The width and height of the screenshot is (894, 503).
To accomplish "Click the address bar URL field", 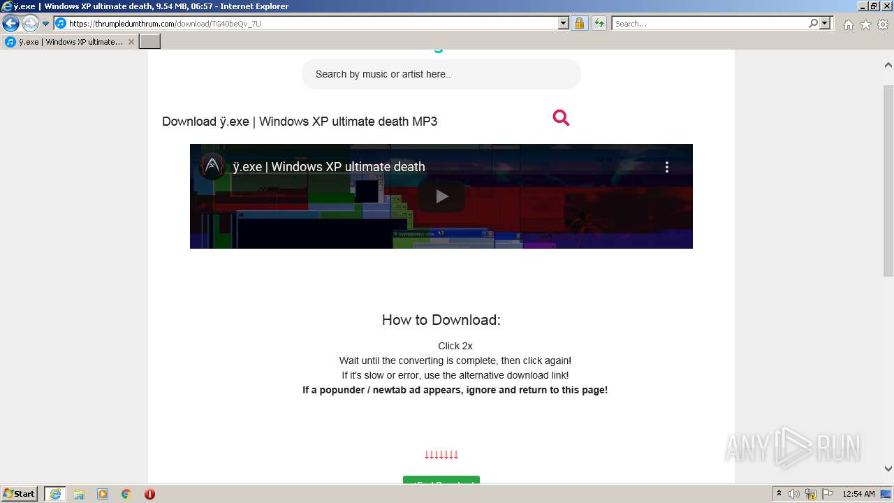I will click(306, 24).
